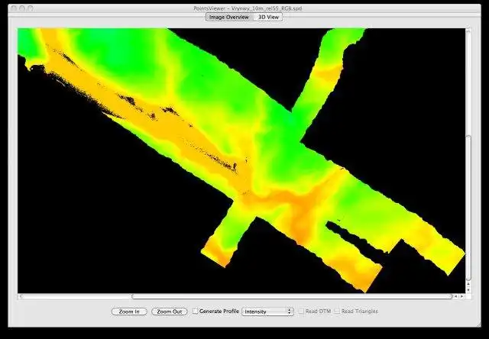
Task: Open the 3D View tab
Action: pyautogui.click(x=268, y=17)
